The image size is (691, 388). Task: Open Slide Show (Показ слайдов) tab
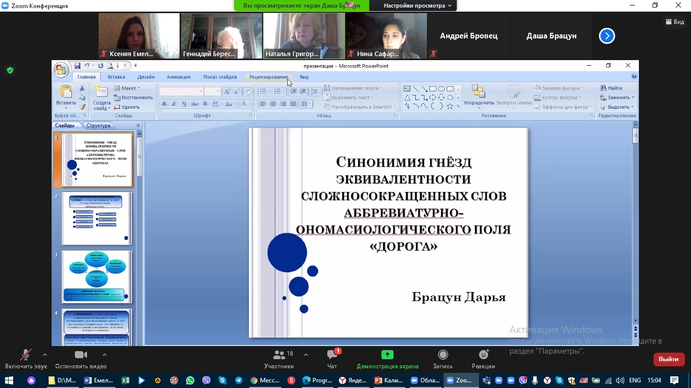click(x=220, y=77)
